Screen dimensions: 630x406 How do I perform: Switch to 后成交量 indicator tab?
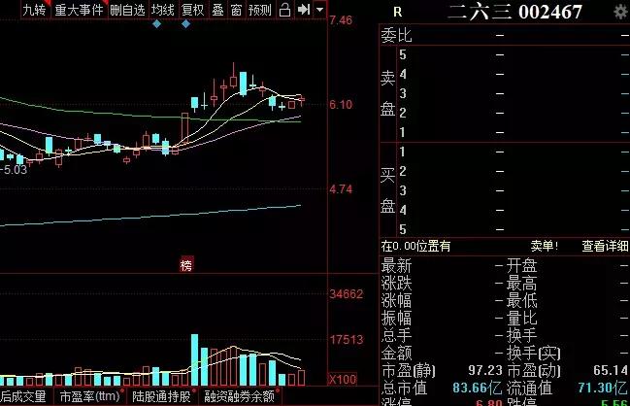coord(23,396)
